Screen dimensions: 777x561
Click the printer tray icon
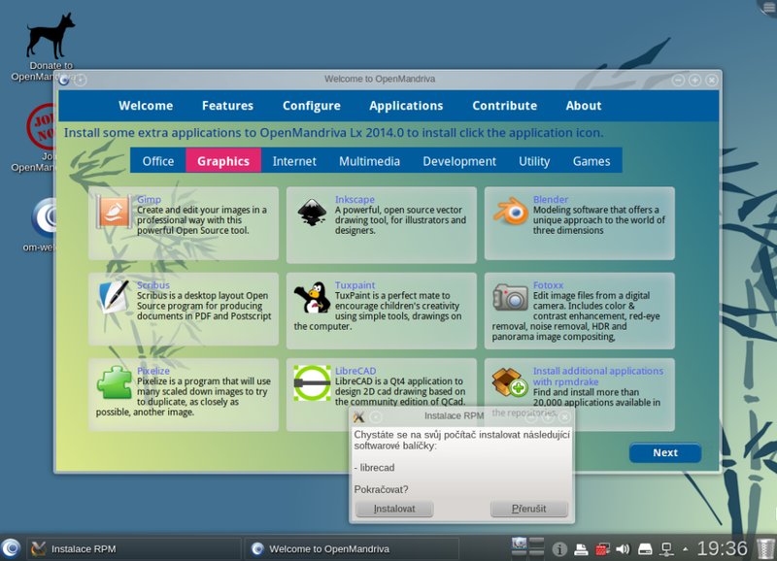coord(581,549)
